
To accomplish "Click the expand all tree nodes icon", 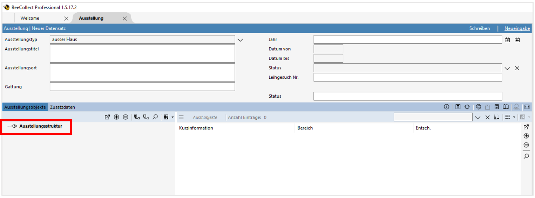I will click(137, 117).
